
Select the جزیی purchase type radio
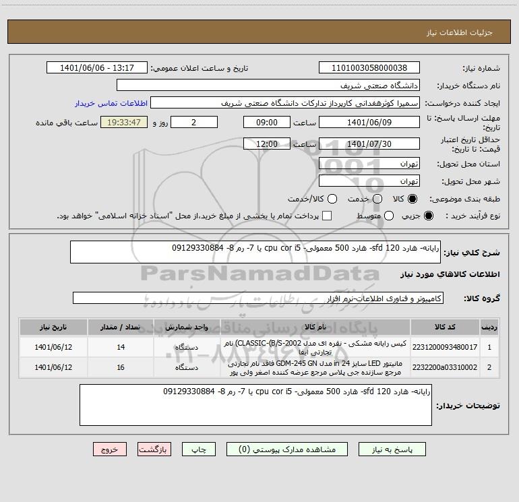(x=429, y=216)
